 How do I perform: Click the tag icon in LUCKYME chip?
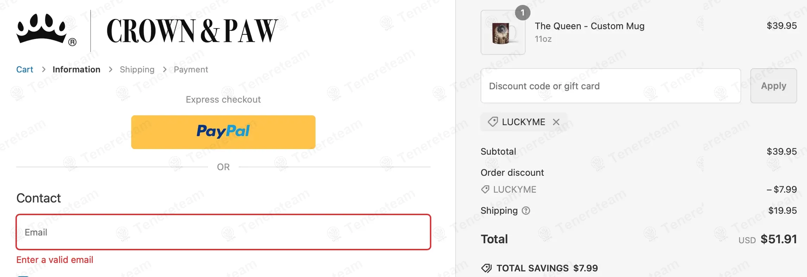point(493,122)
